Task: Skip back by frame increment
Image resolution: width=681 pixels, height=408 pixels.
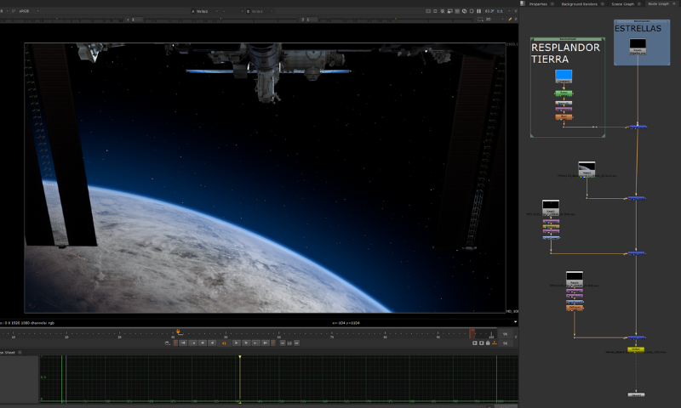Action: pos(283,343)
